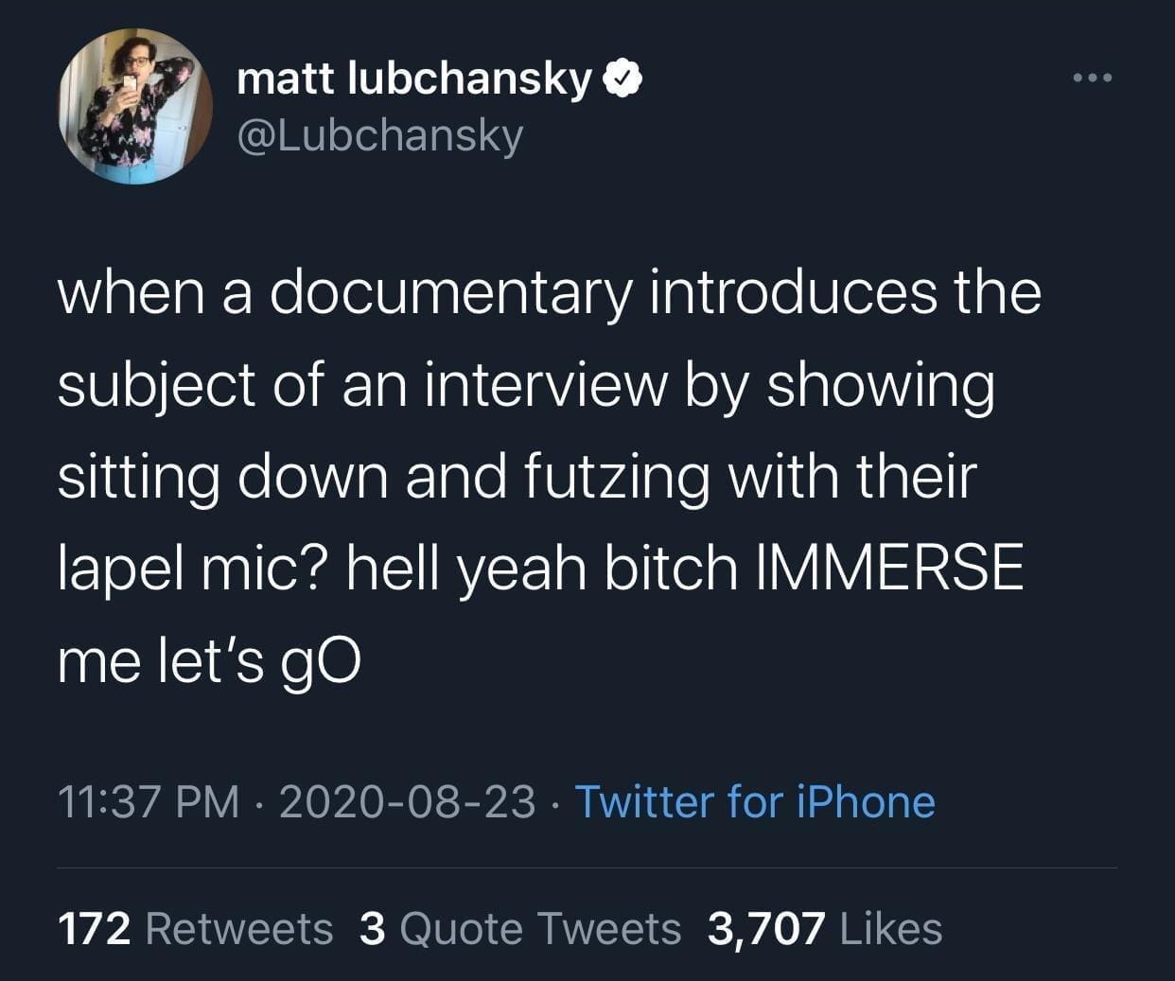The width and height of the screenshot is (1175, 981).
Task: Click the word subject in the tweet
Action: (156, 385)
